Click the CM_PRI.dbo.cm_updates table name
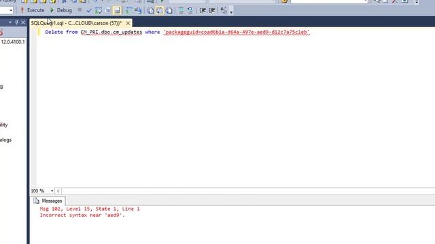 pyautogui.click(x=111, y=32)
